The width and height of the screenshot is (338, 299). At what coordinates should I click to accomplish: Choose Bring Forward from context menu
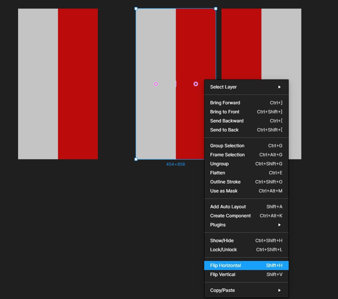(246, 103)
